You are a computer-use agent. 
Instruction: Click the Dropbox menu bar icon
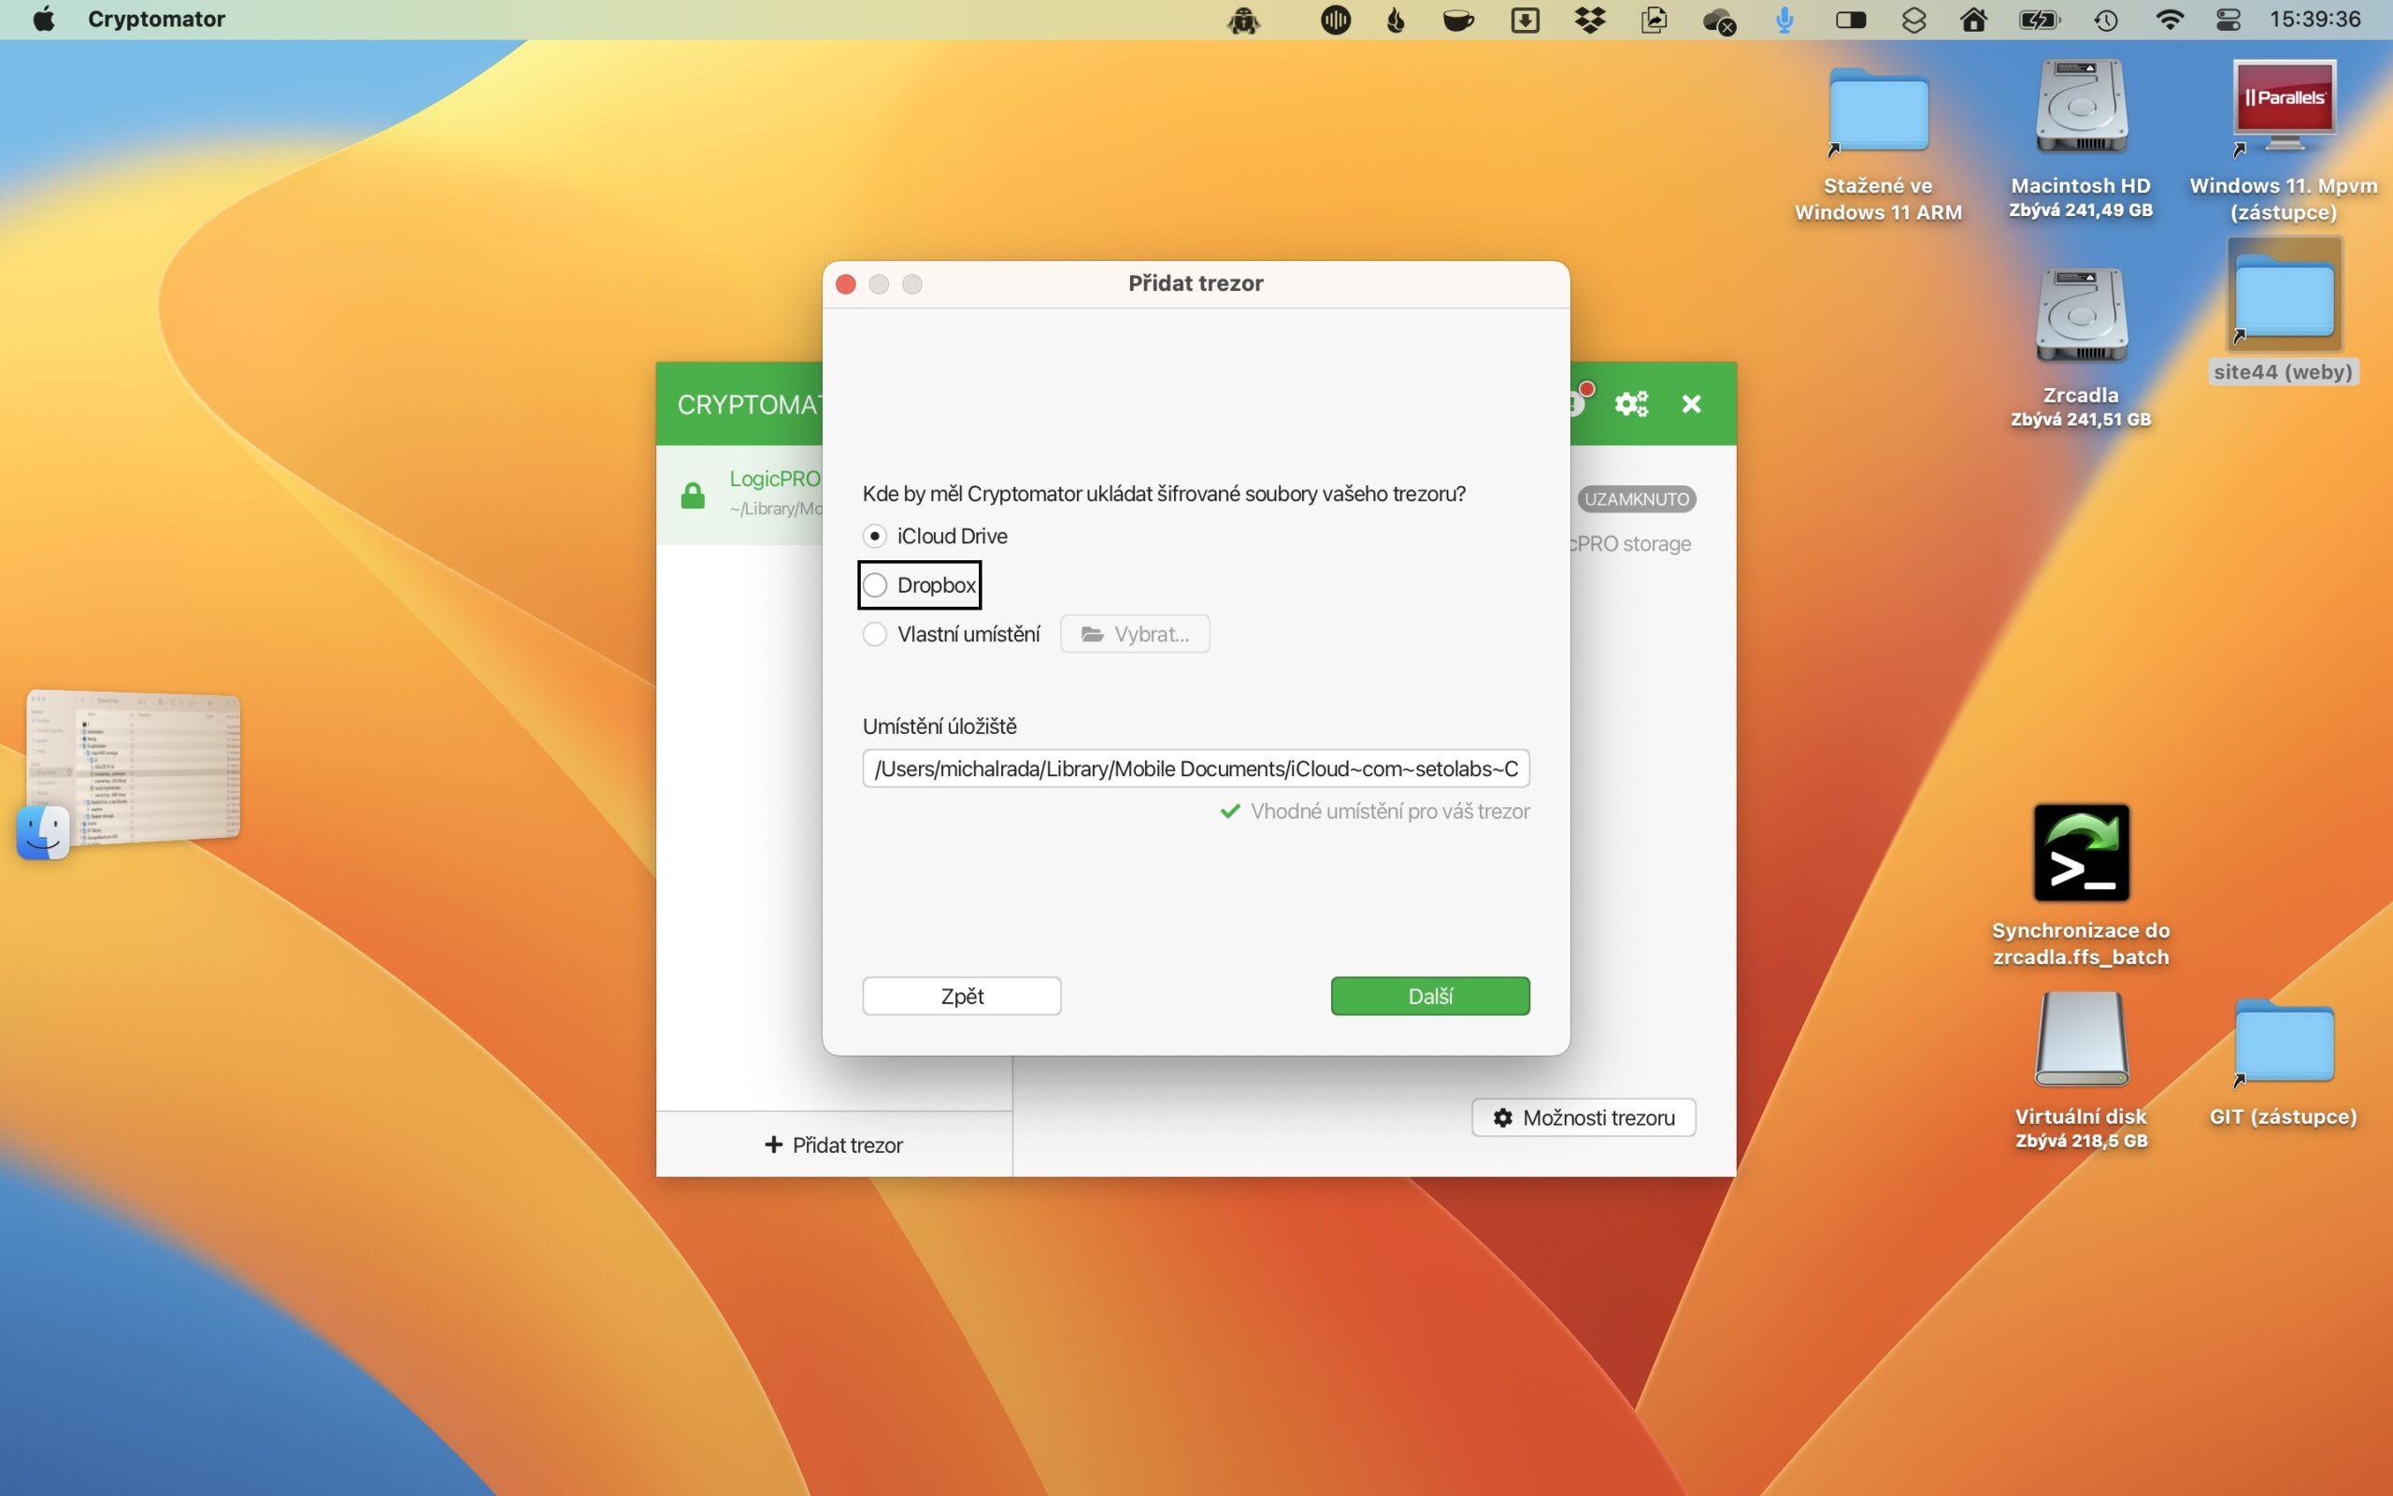pos(1589,20)
